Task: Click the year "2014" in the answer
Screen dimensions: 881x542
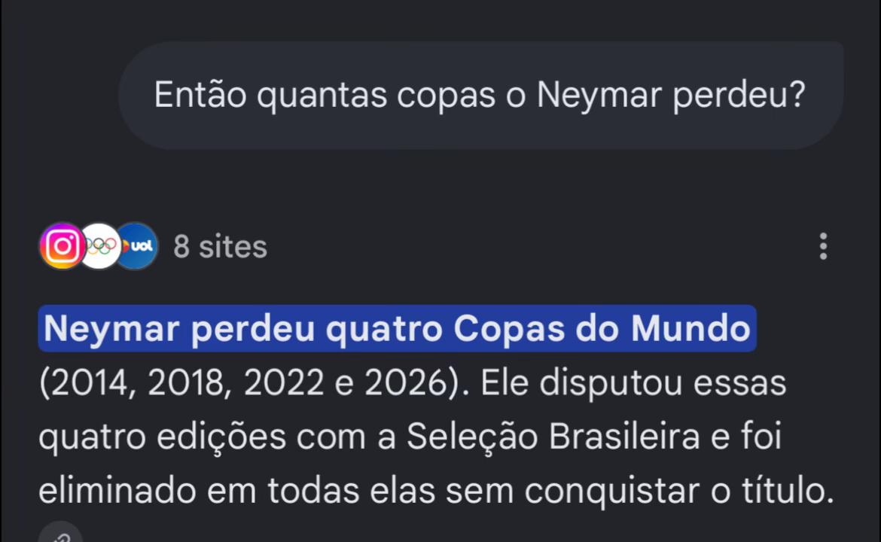Action: pyautogui.click(x=87, y=383)
